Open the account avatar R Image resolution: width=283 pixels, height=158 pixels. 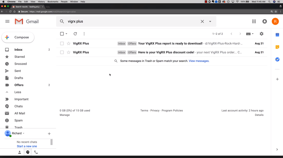[x=275, y=22]
